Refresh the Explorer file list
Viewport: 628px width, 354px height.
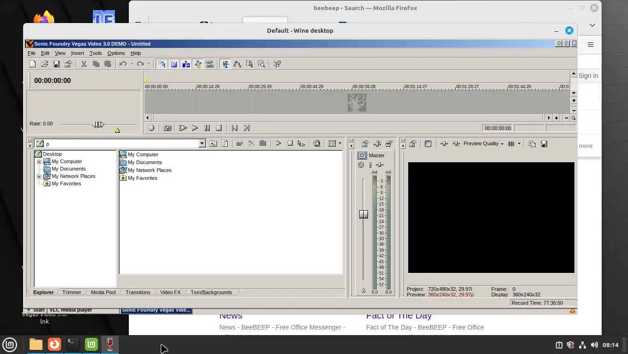point(225,143)
